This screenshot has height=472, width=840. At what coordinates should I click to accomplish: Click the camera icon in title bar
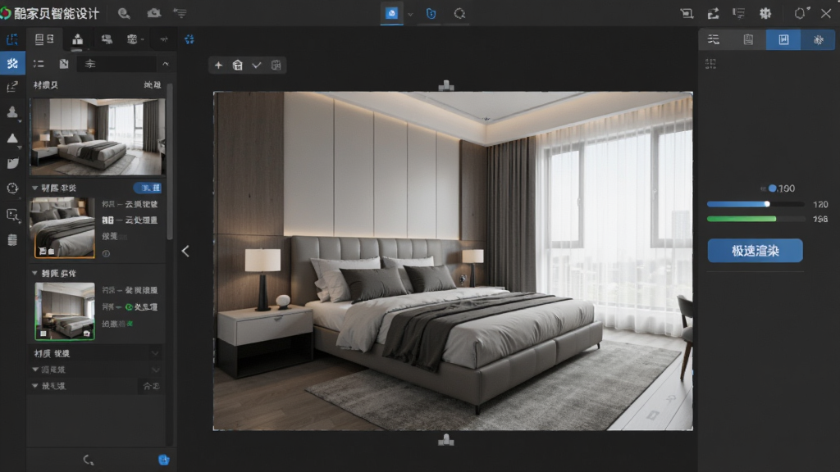tap(153, 13)
